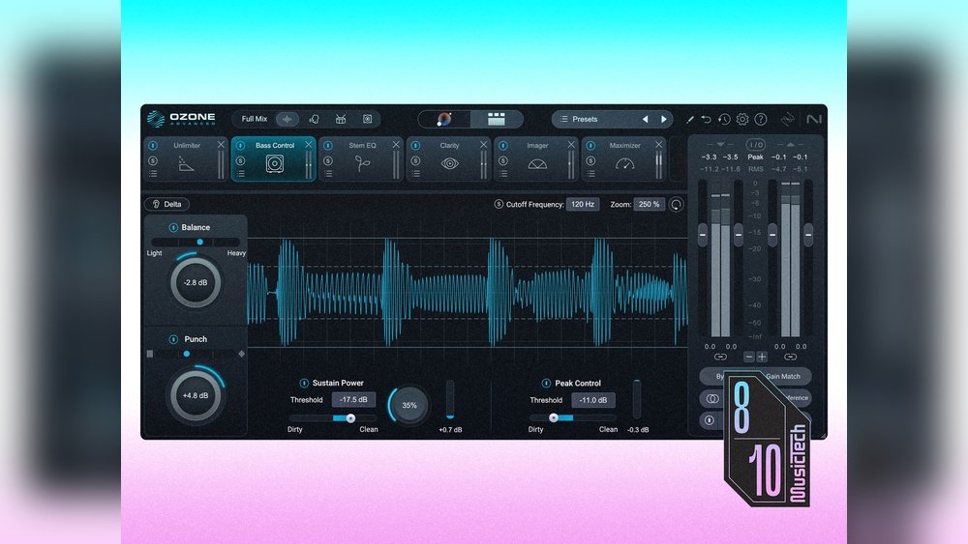Link the output gain faders
This screenshot has height=544, width=968.
pos(790,357)
